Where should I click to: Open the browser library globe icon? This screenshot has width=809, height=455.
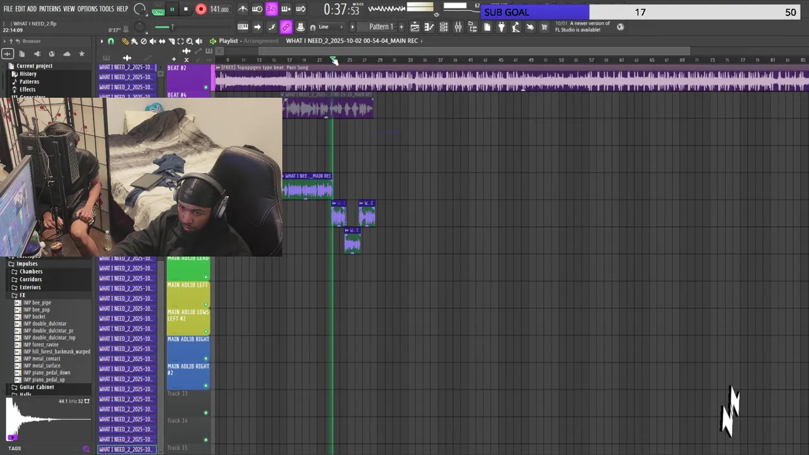pyautogui.click(x=52, y=54)
